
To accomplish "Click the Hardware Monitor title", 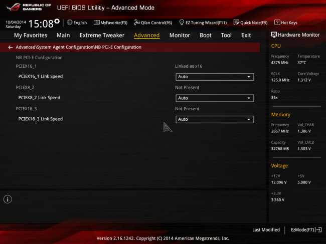I will (298, 35).
